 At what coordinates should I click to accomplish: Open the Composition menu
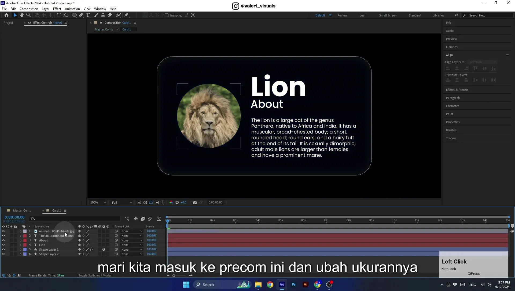point(29,9)
